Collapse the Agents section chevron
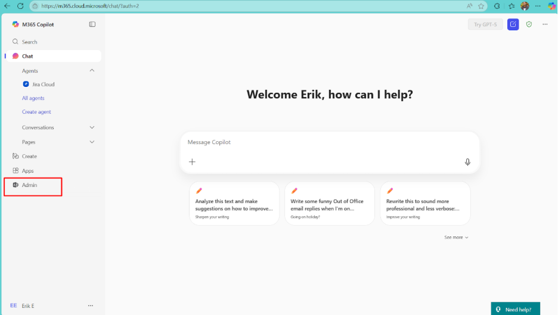The height and width of the screenshot is (315, 558). pos(92,70)
